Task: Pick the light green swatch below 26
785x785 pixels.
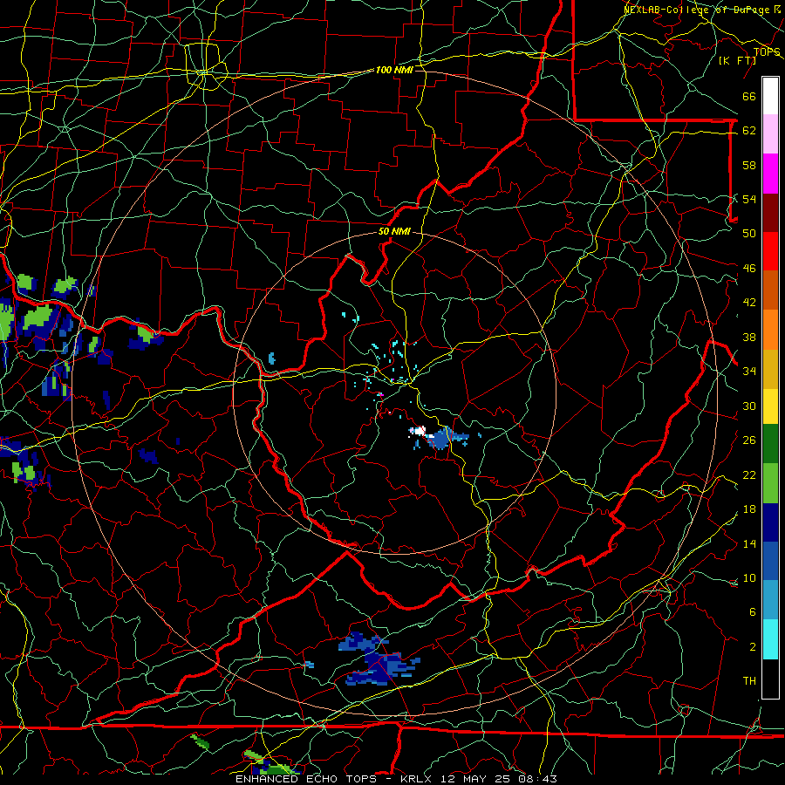Action: 770,482
